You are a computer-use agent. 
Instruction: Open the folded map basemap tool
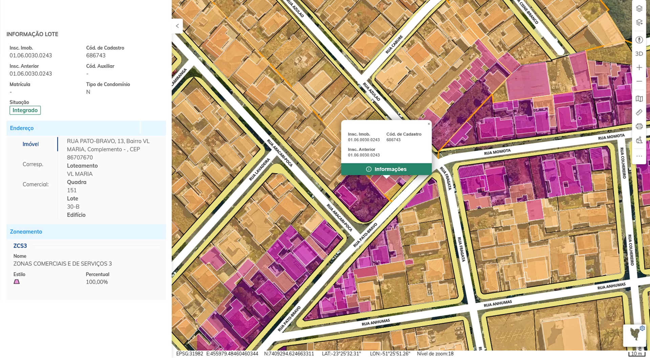(639, 99)
